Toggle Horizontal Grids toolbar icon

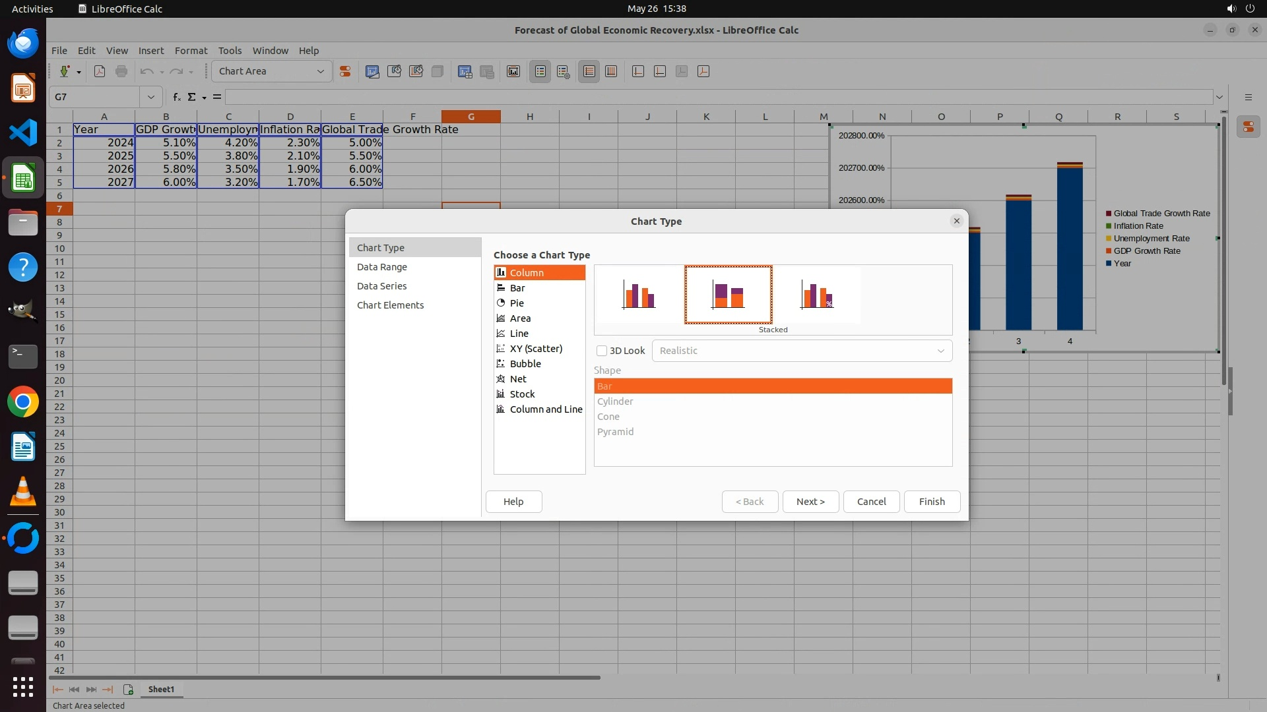click(x=589, y=71)
